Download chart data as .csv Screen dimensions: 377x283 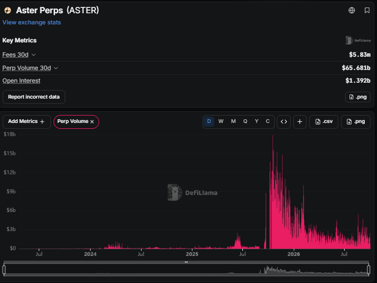click(x=324, y=121)
